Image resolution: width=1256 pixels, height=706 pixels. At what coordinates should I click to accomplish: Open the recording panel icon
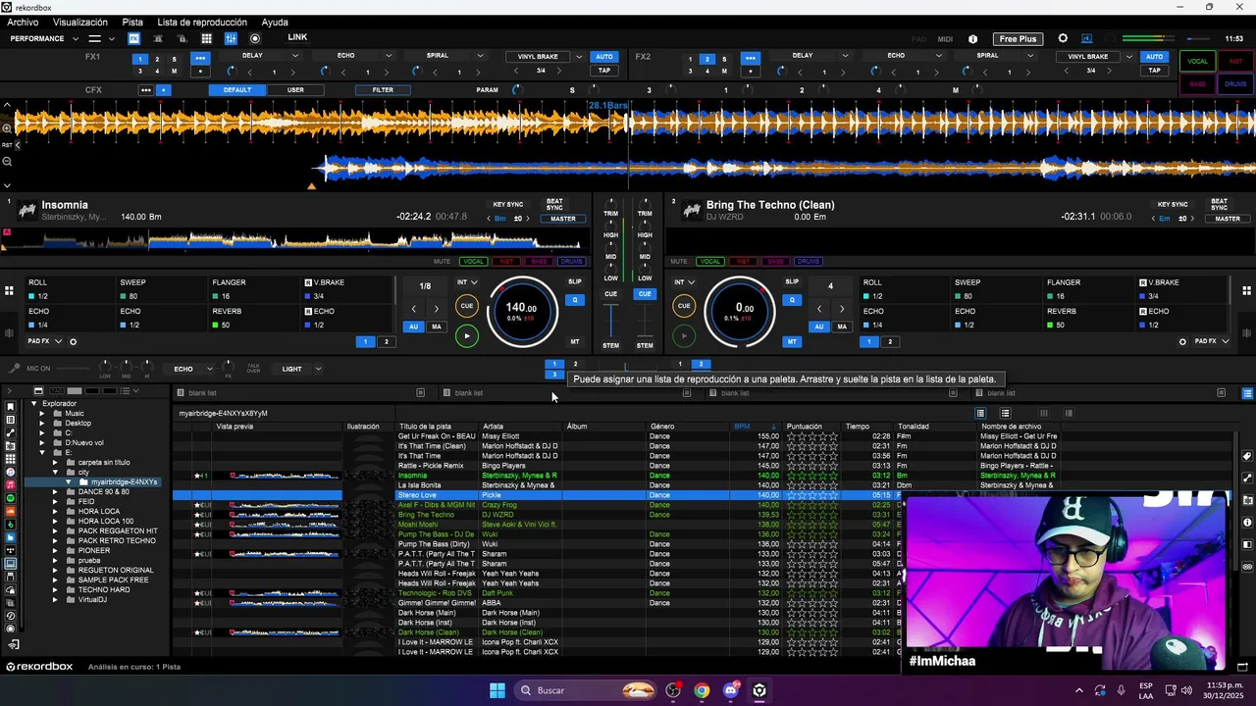[255, 38]
